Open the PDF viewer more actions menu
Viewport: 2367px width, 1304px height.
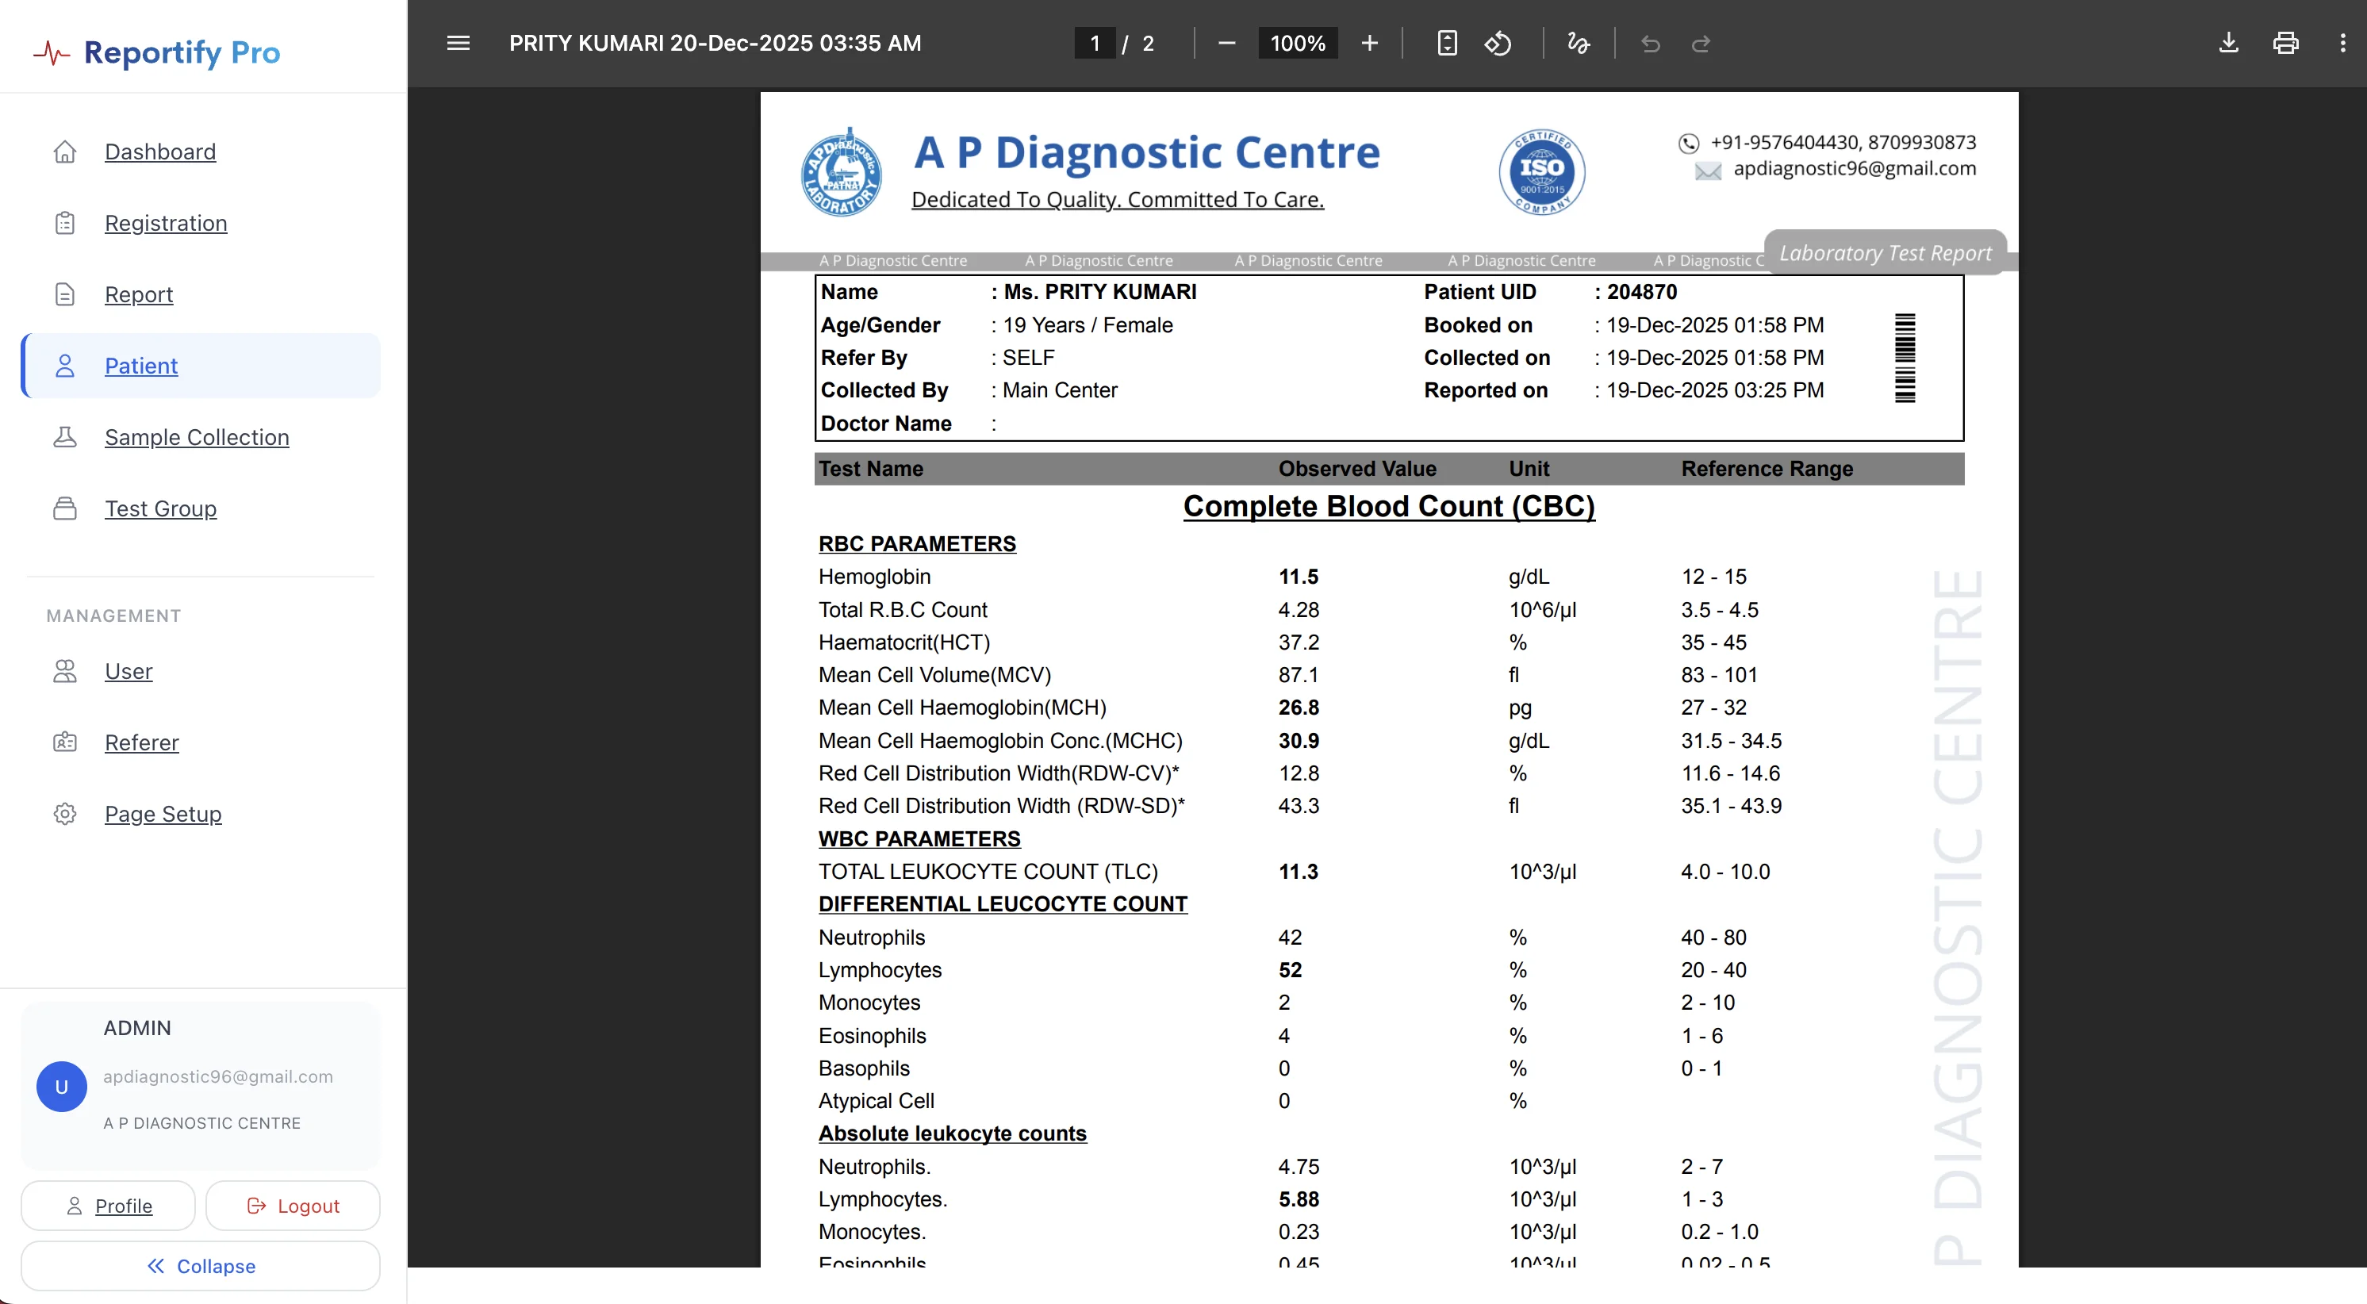[2342, 43]
